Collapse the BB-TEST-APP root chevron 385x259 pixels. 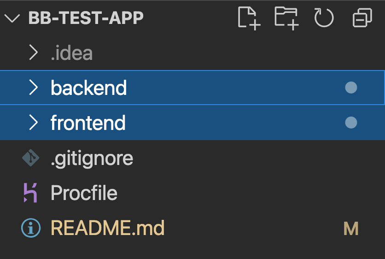[12, 18]
